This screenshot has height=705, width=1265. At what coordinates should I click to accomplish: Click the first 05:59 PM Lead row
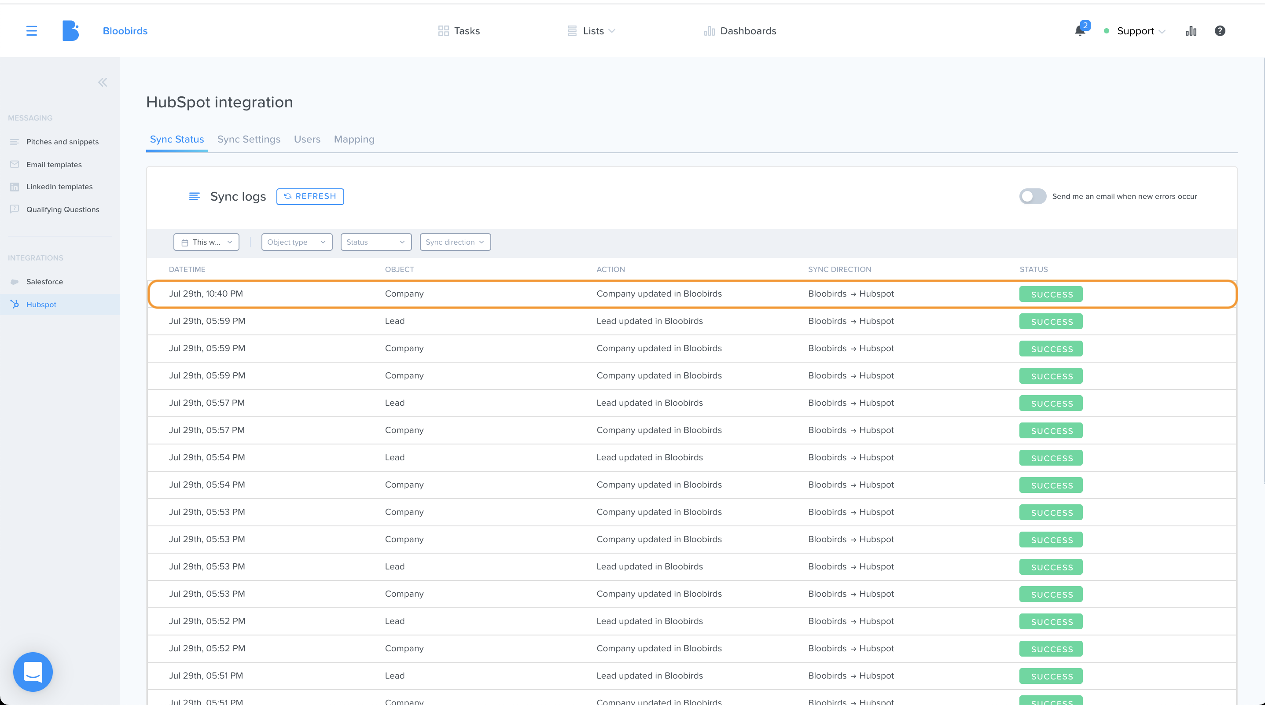[x=692, y=321]
